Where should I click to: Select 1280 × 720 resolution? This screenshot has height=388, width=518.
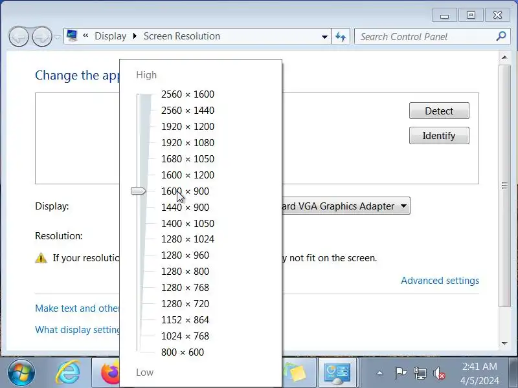click(x=185, y=304)
